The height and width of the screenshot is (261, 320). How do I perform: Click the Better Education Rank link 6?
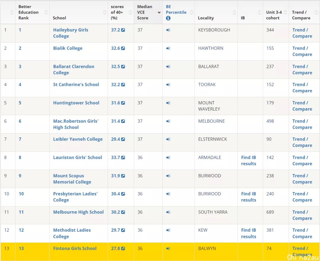point(20,121)
